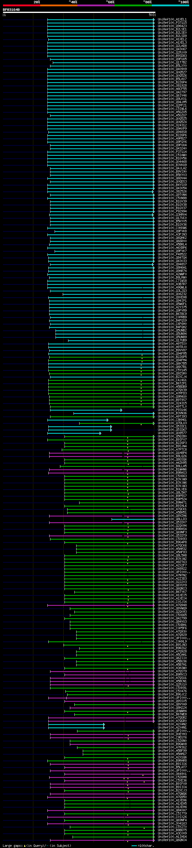Select the UniRef100_Q9SSX5 entry
Image resolution: width=192 pixels, height=848 pixels.
coord(172,701)
